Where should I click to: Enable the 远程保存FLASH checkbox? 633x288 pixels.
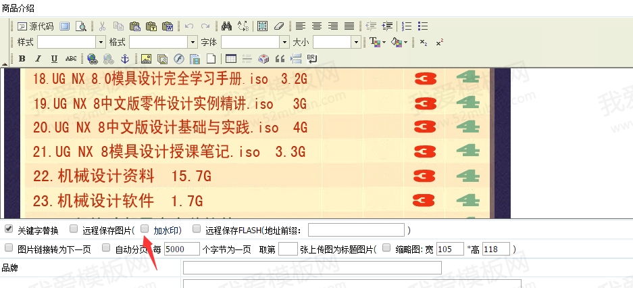[x=196, y=229]
